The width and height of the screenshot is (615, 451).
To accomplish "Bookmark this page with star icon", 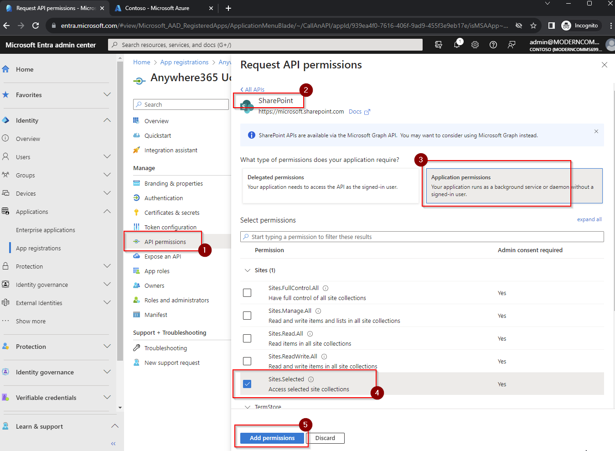I will [533, 26].
